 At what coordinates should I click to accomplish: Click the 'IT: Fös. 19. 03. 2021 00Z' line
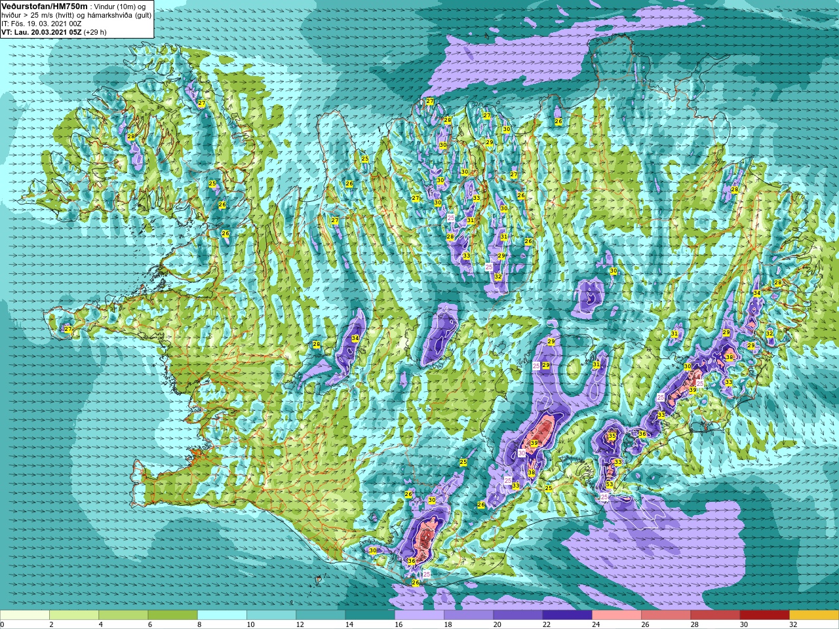(41, 24)
